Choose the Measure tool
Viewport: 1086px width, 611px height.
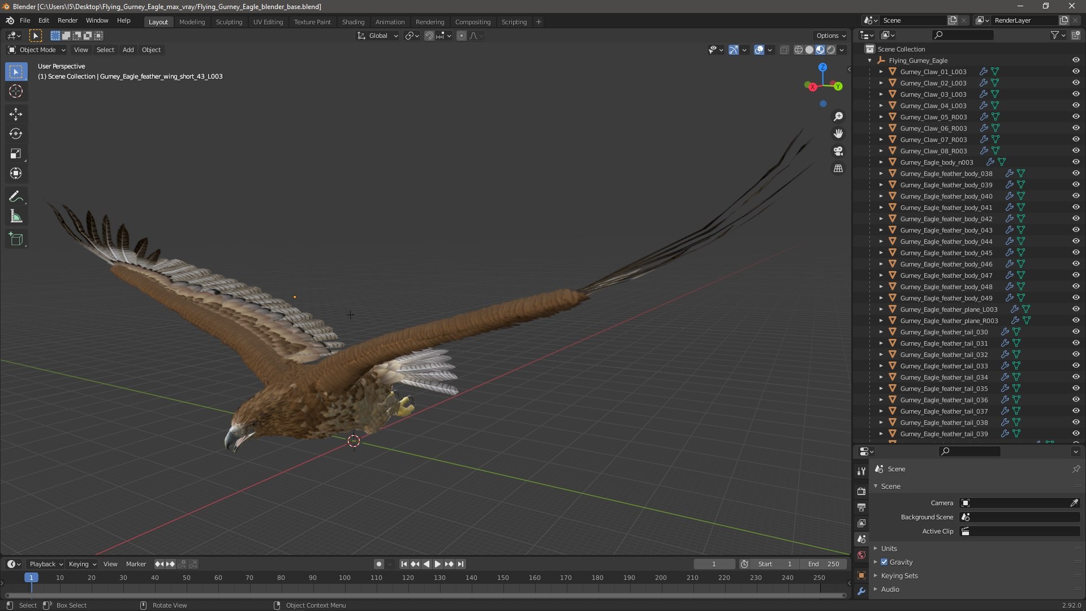click(16, 217)
